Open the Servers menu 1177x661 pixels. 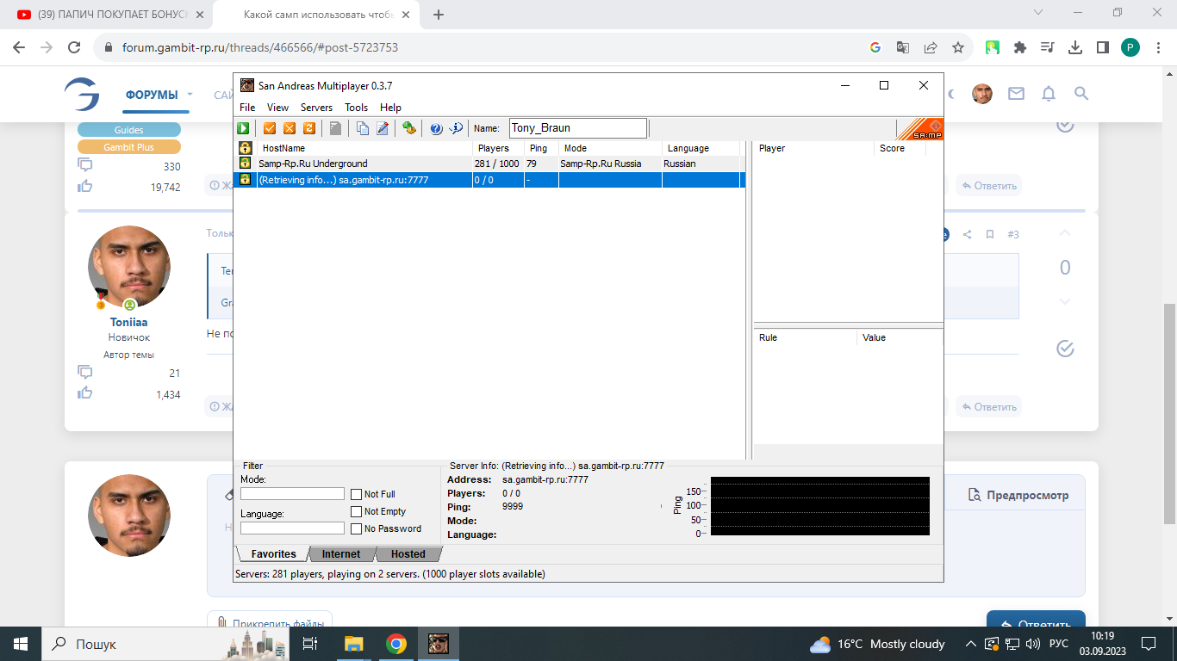316,108
